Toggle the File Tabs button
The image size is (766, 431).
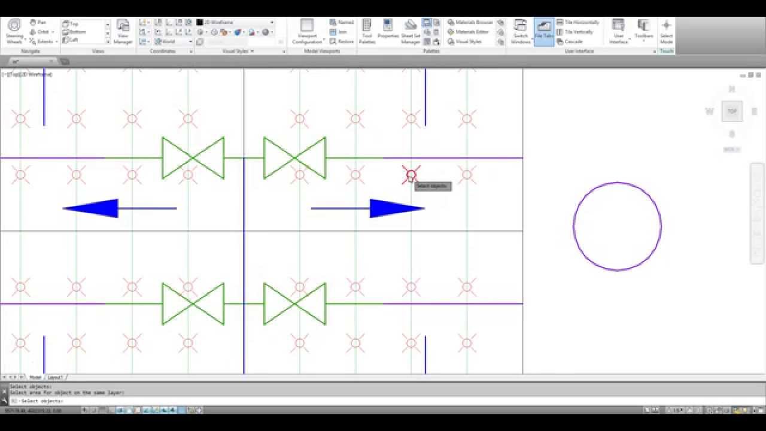544,31
